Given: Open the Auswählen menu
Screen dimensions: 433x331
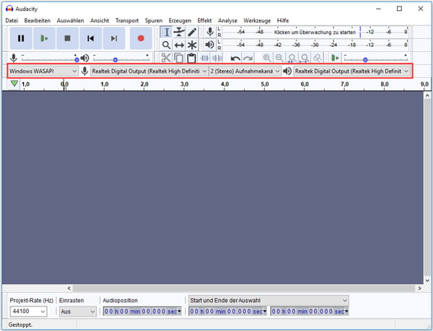Looking at the screenshot, I should [x=70, y=20].
